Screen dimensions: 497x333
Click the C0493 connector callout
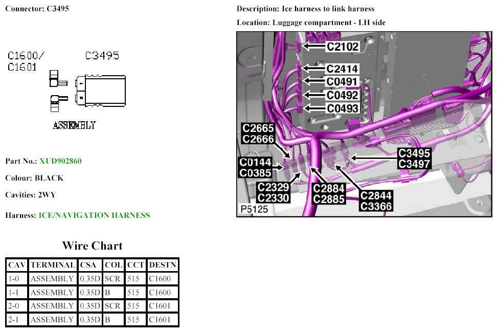pyautogui.click(x=342, y=108)
